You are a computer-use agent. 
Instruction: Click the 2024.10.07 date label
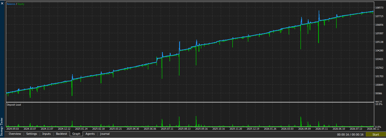(30, 129)
